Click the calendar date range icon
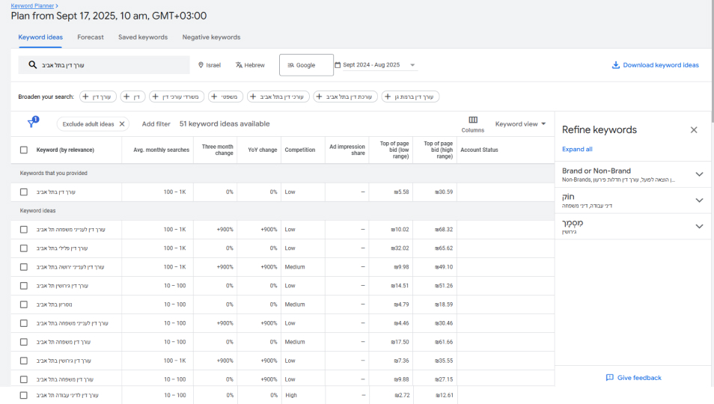The height and width of the screenshot is (404, 714). click(x=338, y=65)
